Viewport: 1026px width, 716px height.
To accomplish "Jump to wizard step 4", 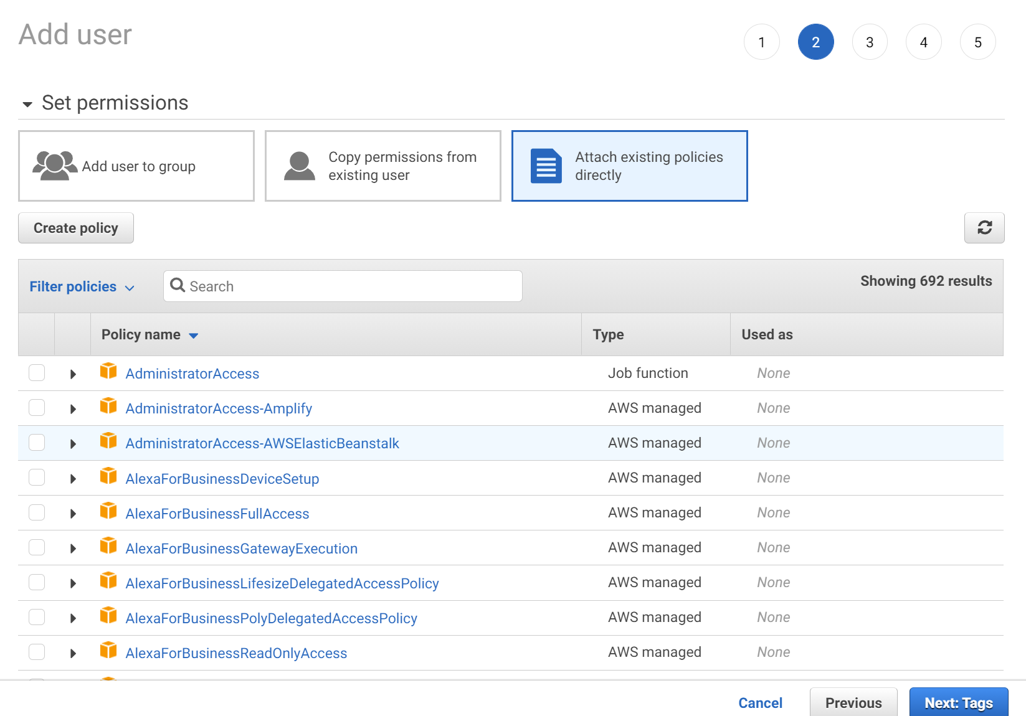I will [x=924, y=42].
